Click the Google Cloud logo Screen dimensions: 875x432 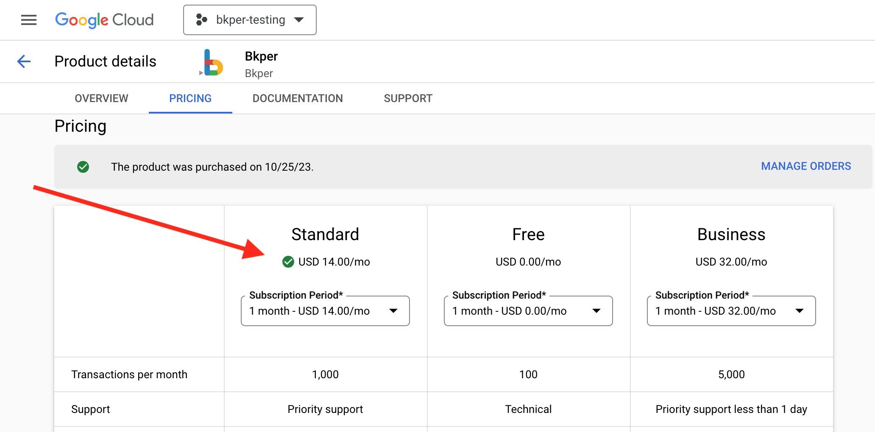coord(104,19)
